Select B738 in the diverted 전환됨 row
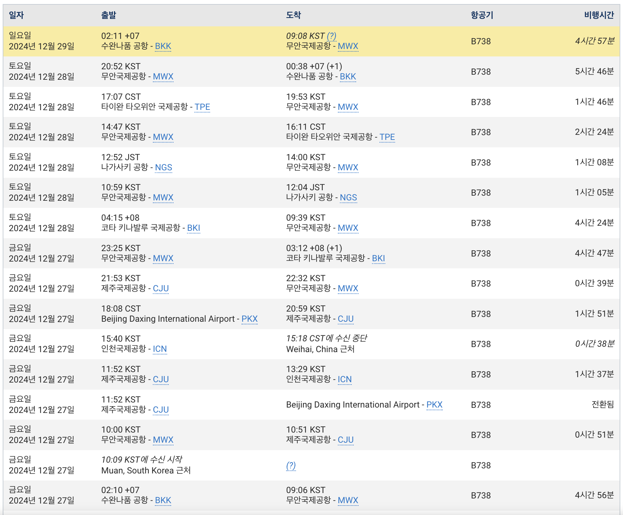 click(481, 405)
